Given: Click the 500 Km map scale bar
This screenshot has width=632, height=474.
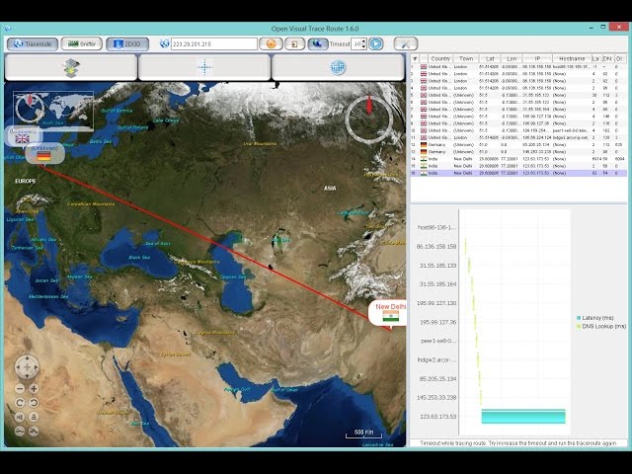Looking at the screenshot, I should coord(364,434).
